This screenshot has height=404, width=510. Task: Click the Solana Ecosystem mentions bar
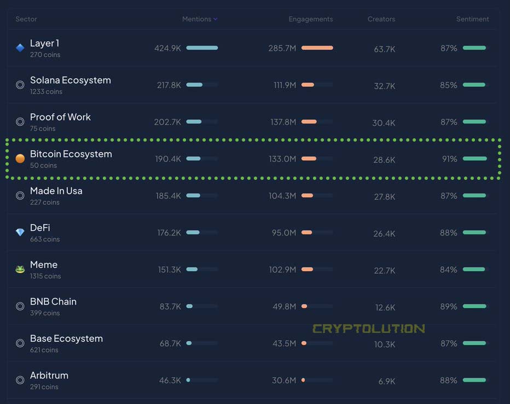(194, 85)
